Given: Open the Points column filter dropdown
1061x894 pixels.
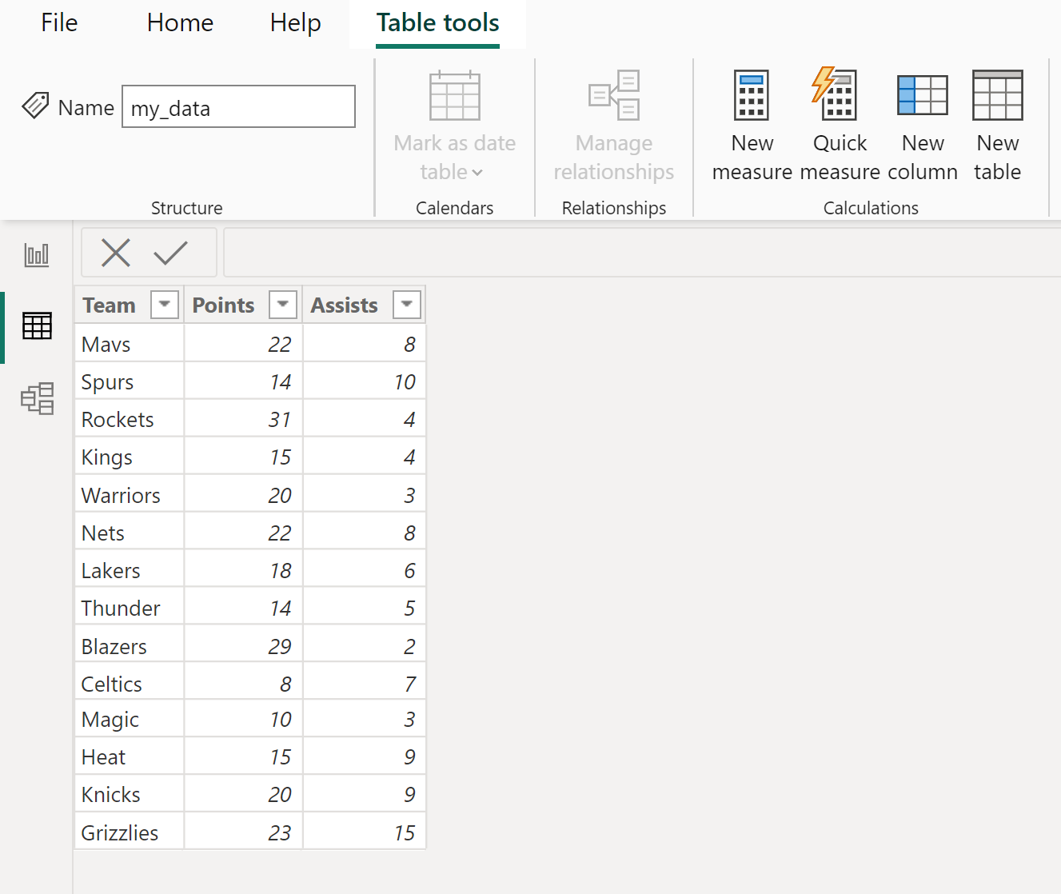Looking at the screenshot, I should coord(283,305).
